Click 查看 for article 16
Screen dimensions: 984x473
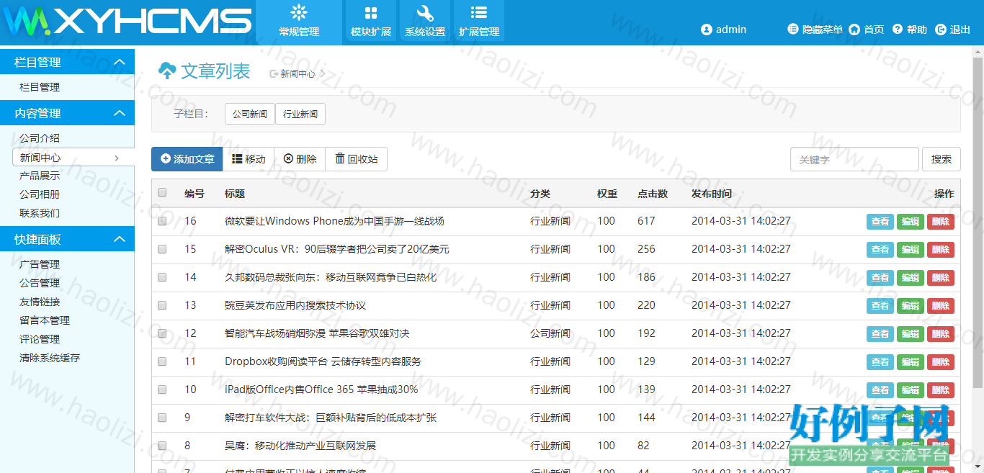880,222
